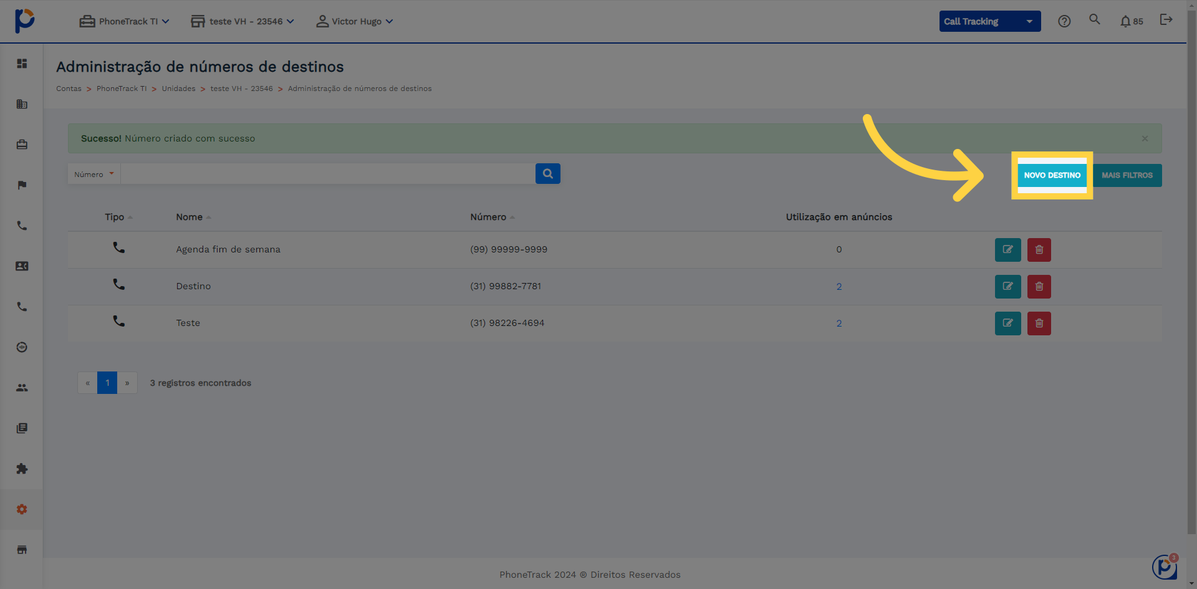Edit the Destino row
This screenshot has width=1197, height=589.
(x=1008, y=287)
